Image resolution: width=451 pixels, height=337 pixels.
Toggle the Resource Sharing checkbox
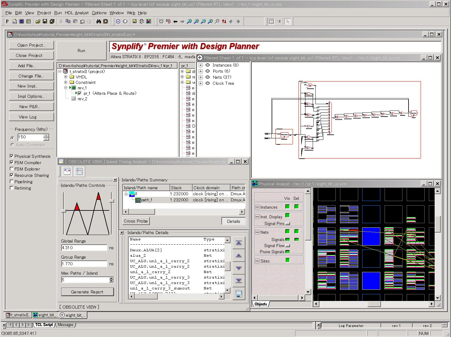[12, 175]
